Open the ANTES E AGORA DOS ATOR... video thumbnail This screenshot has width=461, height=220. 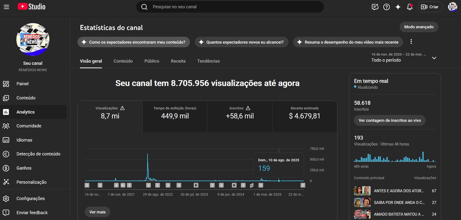click(x=362, y=191)
